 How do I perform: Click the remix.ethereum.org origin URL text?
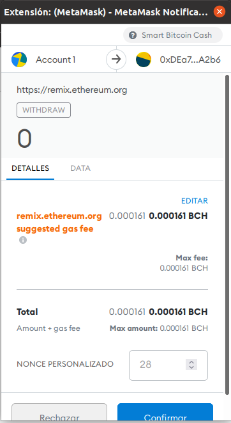(x=72, y=90)
